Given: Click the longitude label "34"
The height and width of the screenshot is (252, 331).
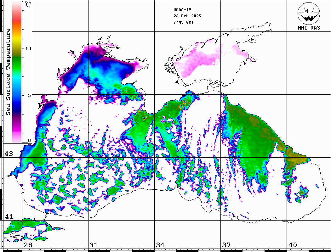Looking at the screenshot, I should click(x=160, y=245).
